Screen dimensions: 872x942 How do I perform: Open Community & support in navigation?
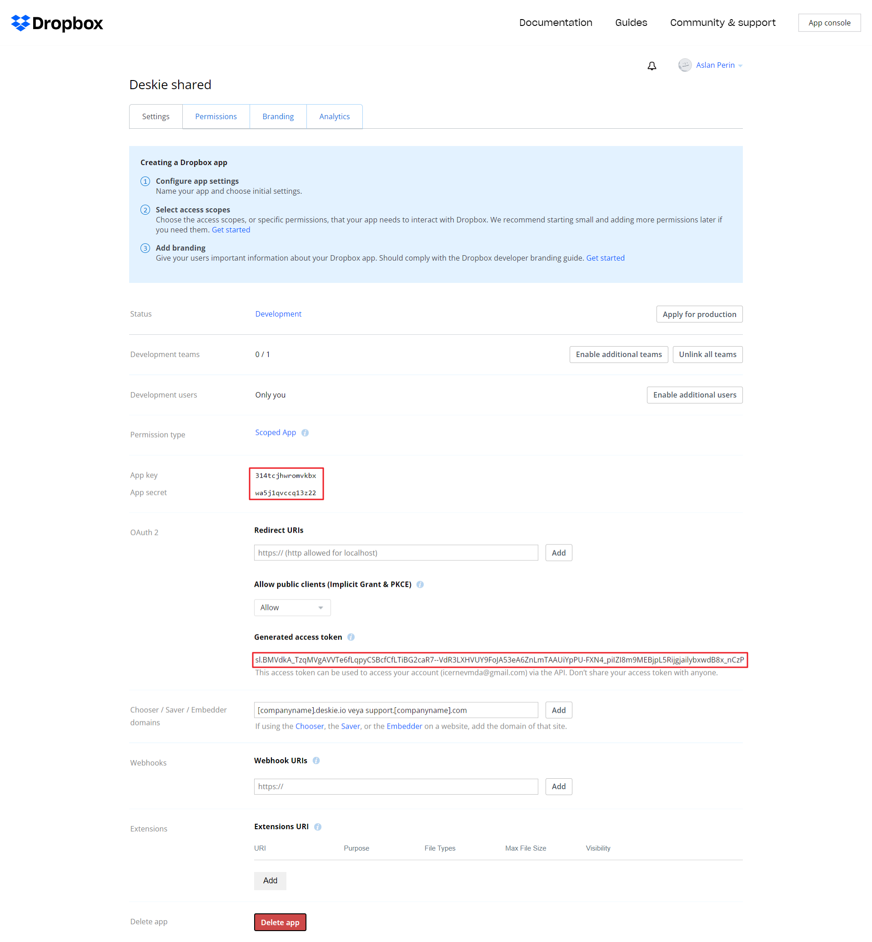pos(722,23)
